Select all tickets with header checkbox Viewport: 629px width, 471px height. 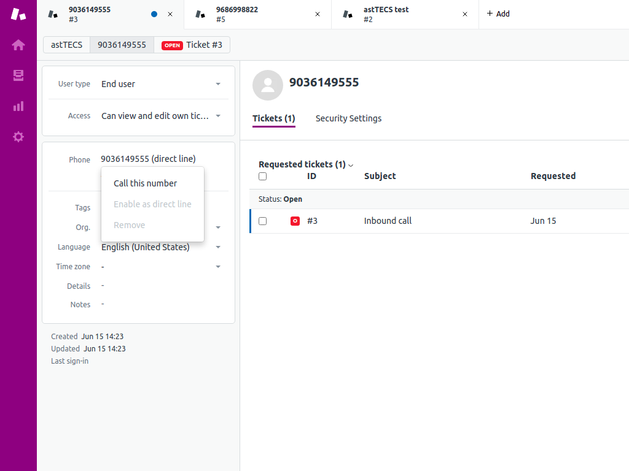tap(263, 177)
